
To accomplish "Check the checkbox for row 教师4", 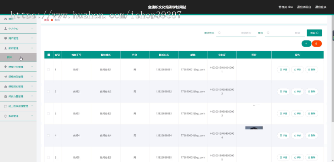I will pyautogui.click(x=48, y=135).
